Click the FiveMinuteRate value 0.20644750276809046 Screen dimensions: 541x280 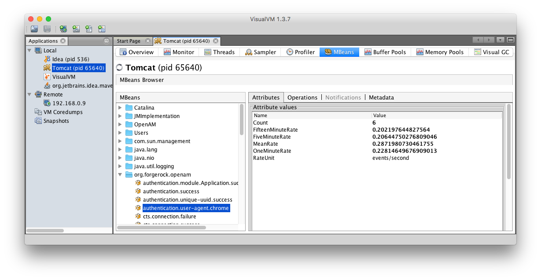405,136
